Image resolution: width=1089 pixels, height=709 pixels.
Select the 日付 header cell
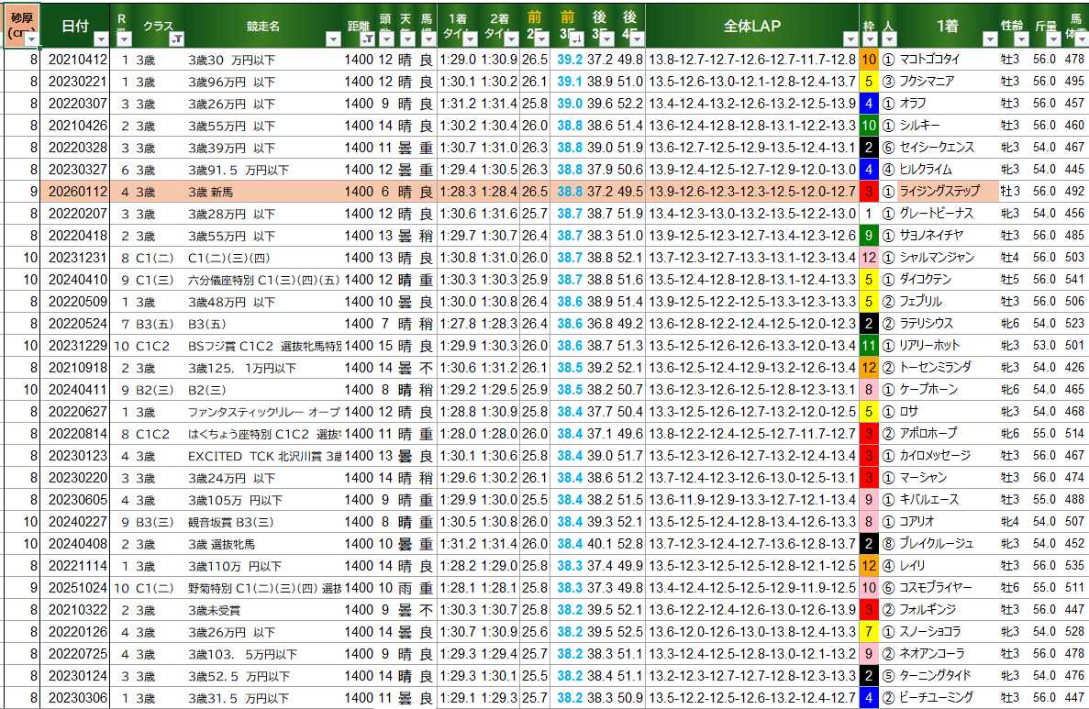tap(75, 27)
